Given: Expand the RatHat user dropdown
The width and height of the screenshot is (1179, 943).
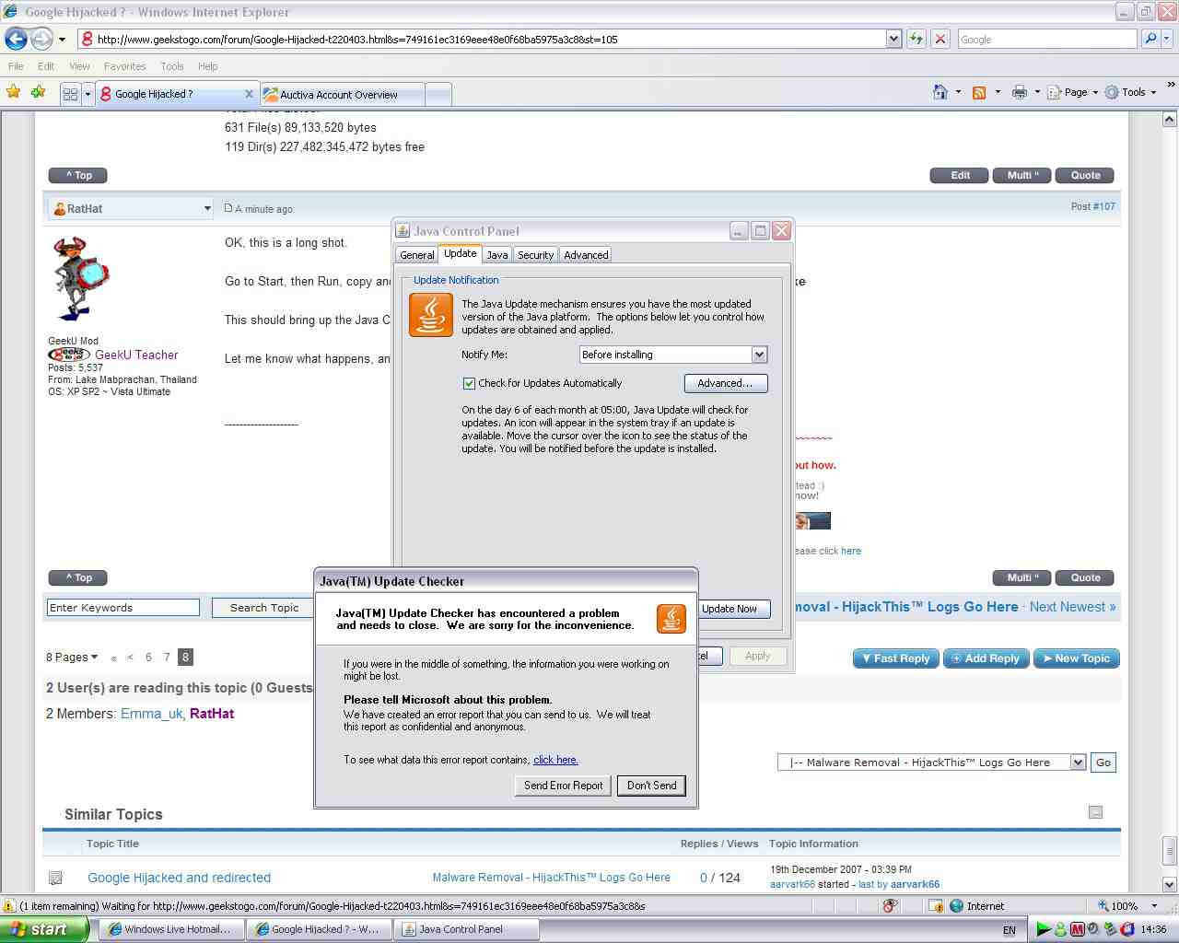Looking at the screenshot, I should pos(207,208).
